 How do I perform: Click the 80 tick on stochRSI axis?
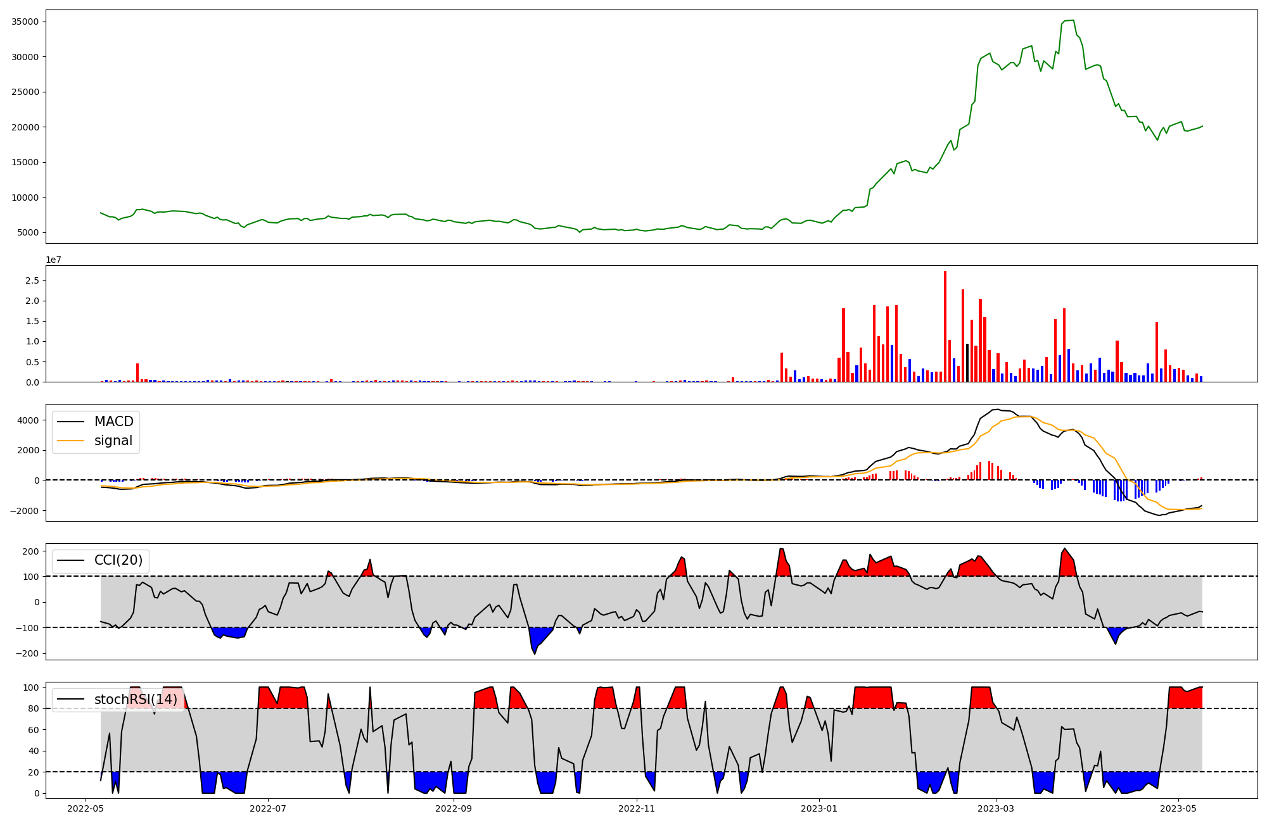(x=33, y=708)
